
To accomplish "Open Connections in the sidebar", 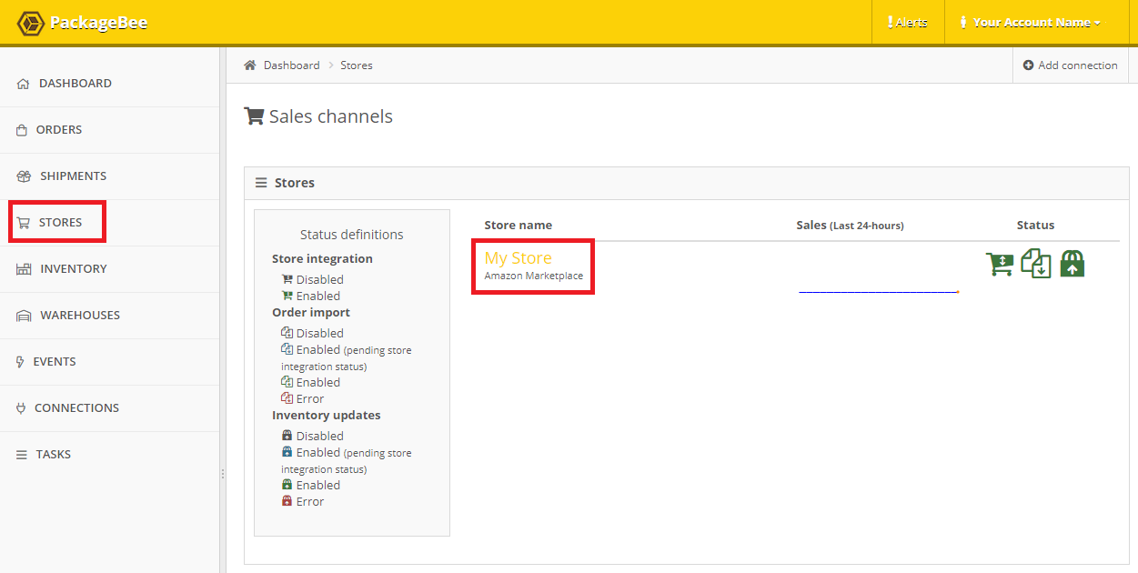I will click(109, 408).
